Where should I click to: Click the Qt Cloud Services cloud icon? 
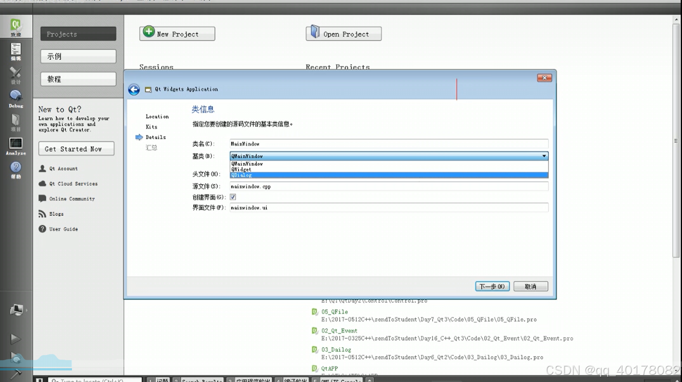pyautogui.click(x=42, y=183)
